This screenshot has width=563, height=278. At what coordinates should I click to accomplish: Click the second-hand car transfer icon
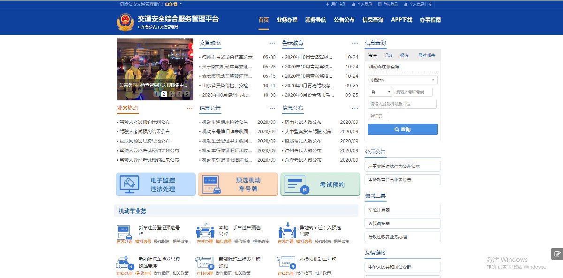[205, 232]
